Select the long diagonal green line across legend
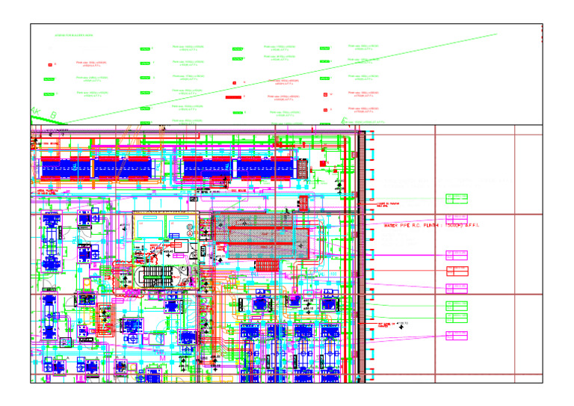 (280, 79)
